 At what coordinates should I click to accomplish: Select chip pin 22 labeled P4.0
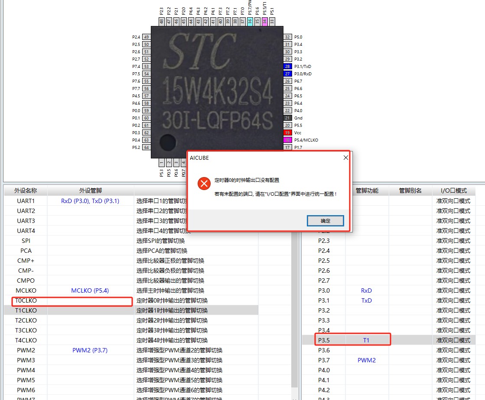pyautogui.click(x=287, y=110)
